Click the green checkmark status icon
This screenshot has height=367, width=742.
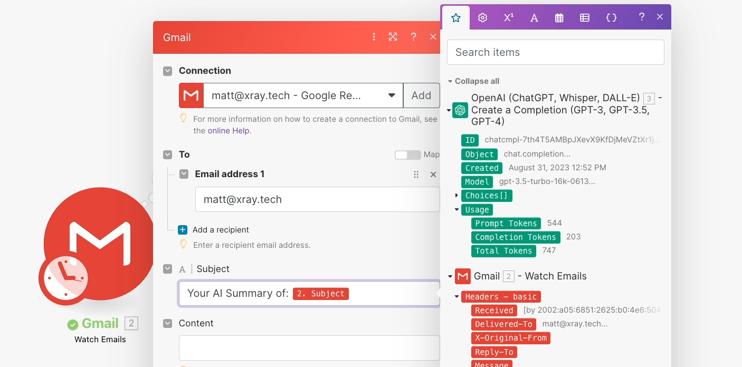(73, 325)
